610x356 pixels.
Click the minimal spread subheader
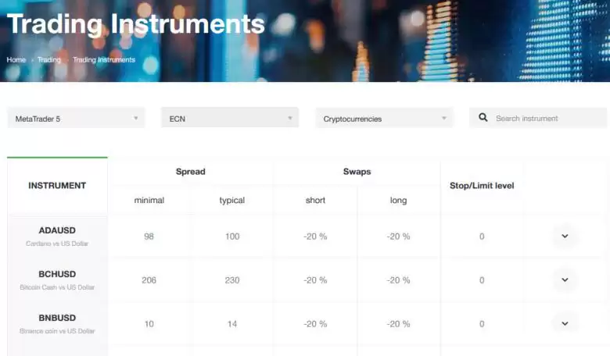[x=149, y=201]
